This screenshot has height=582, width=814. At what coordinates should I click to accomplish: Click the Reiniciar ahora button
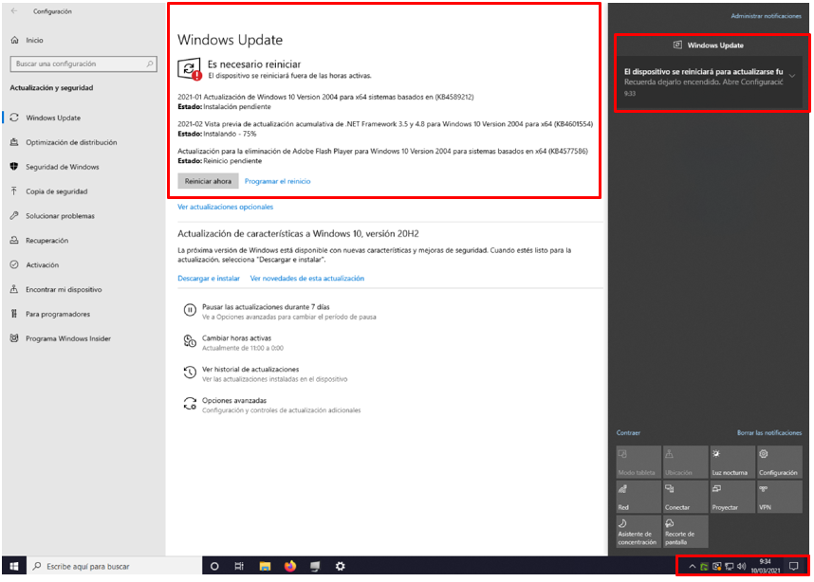[x=208, y=181]
